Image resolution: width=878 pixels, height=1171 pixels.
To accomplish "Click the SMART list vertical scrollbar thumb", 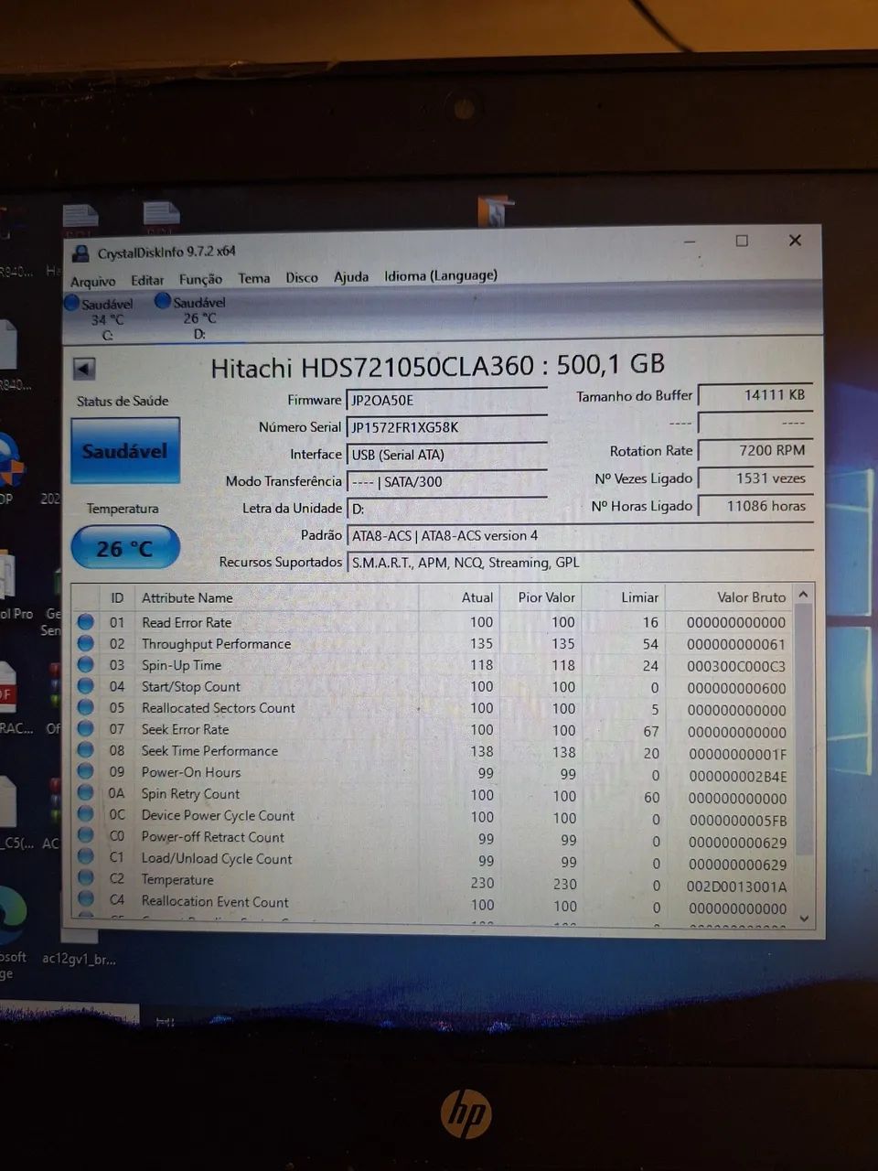I will click(x=804, y=729).
